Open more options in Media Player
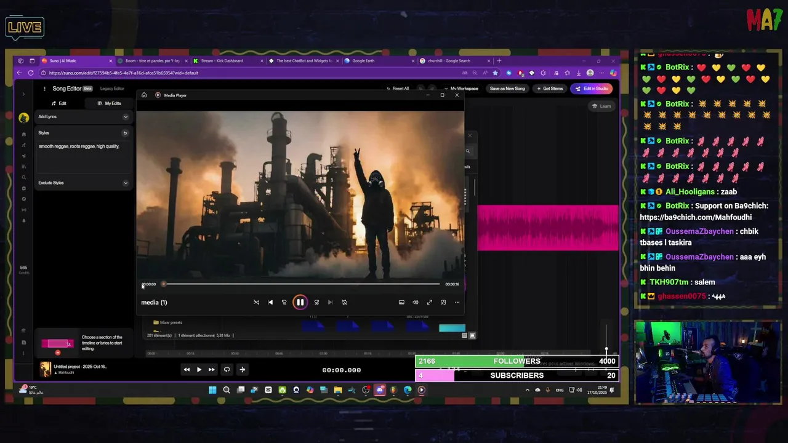788x443 pixels. click(457, 302)
